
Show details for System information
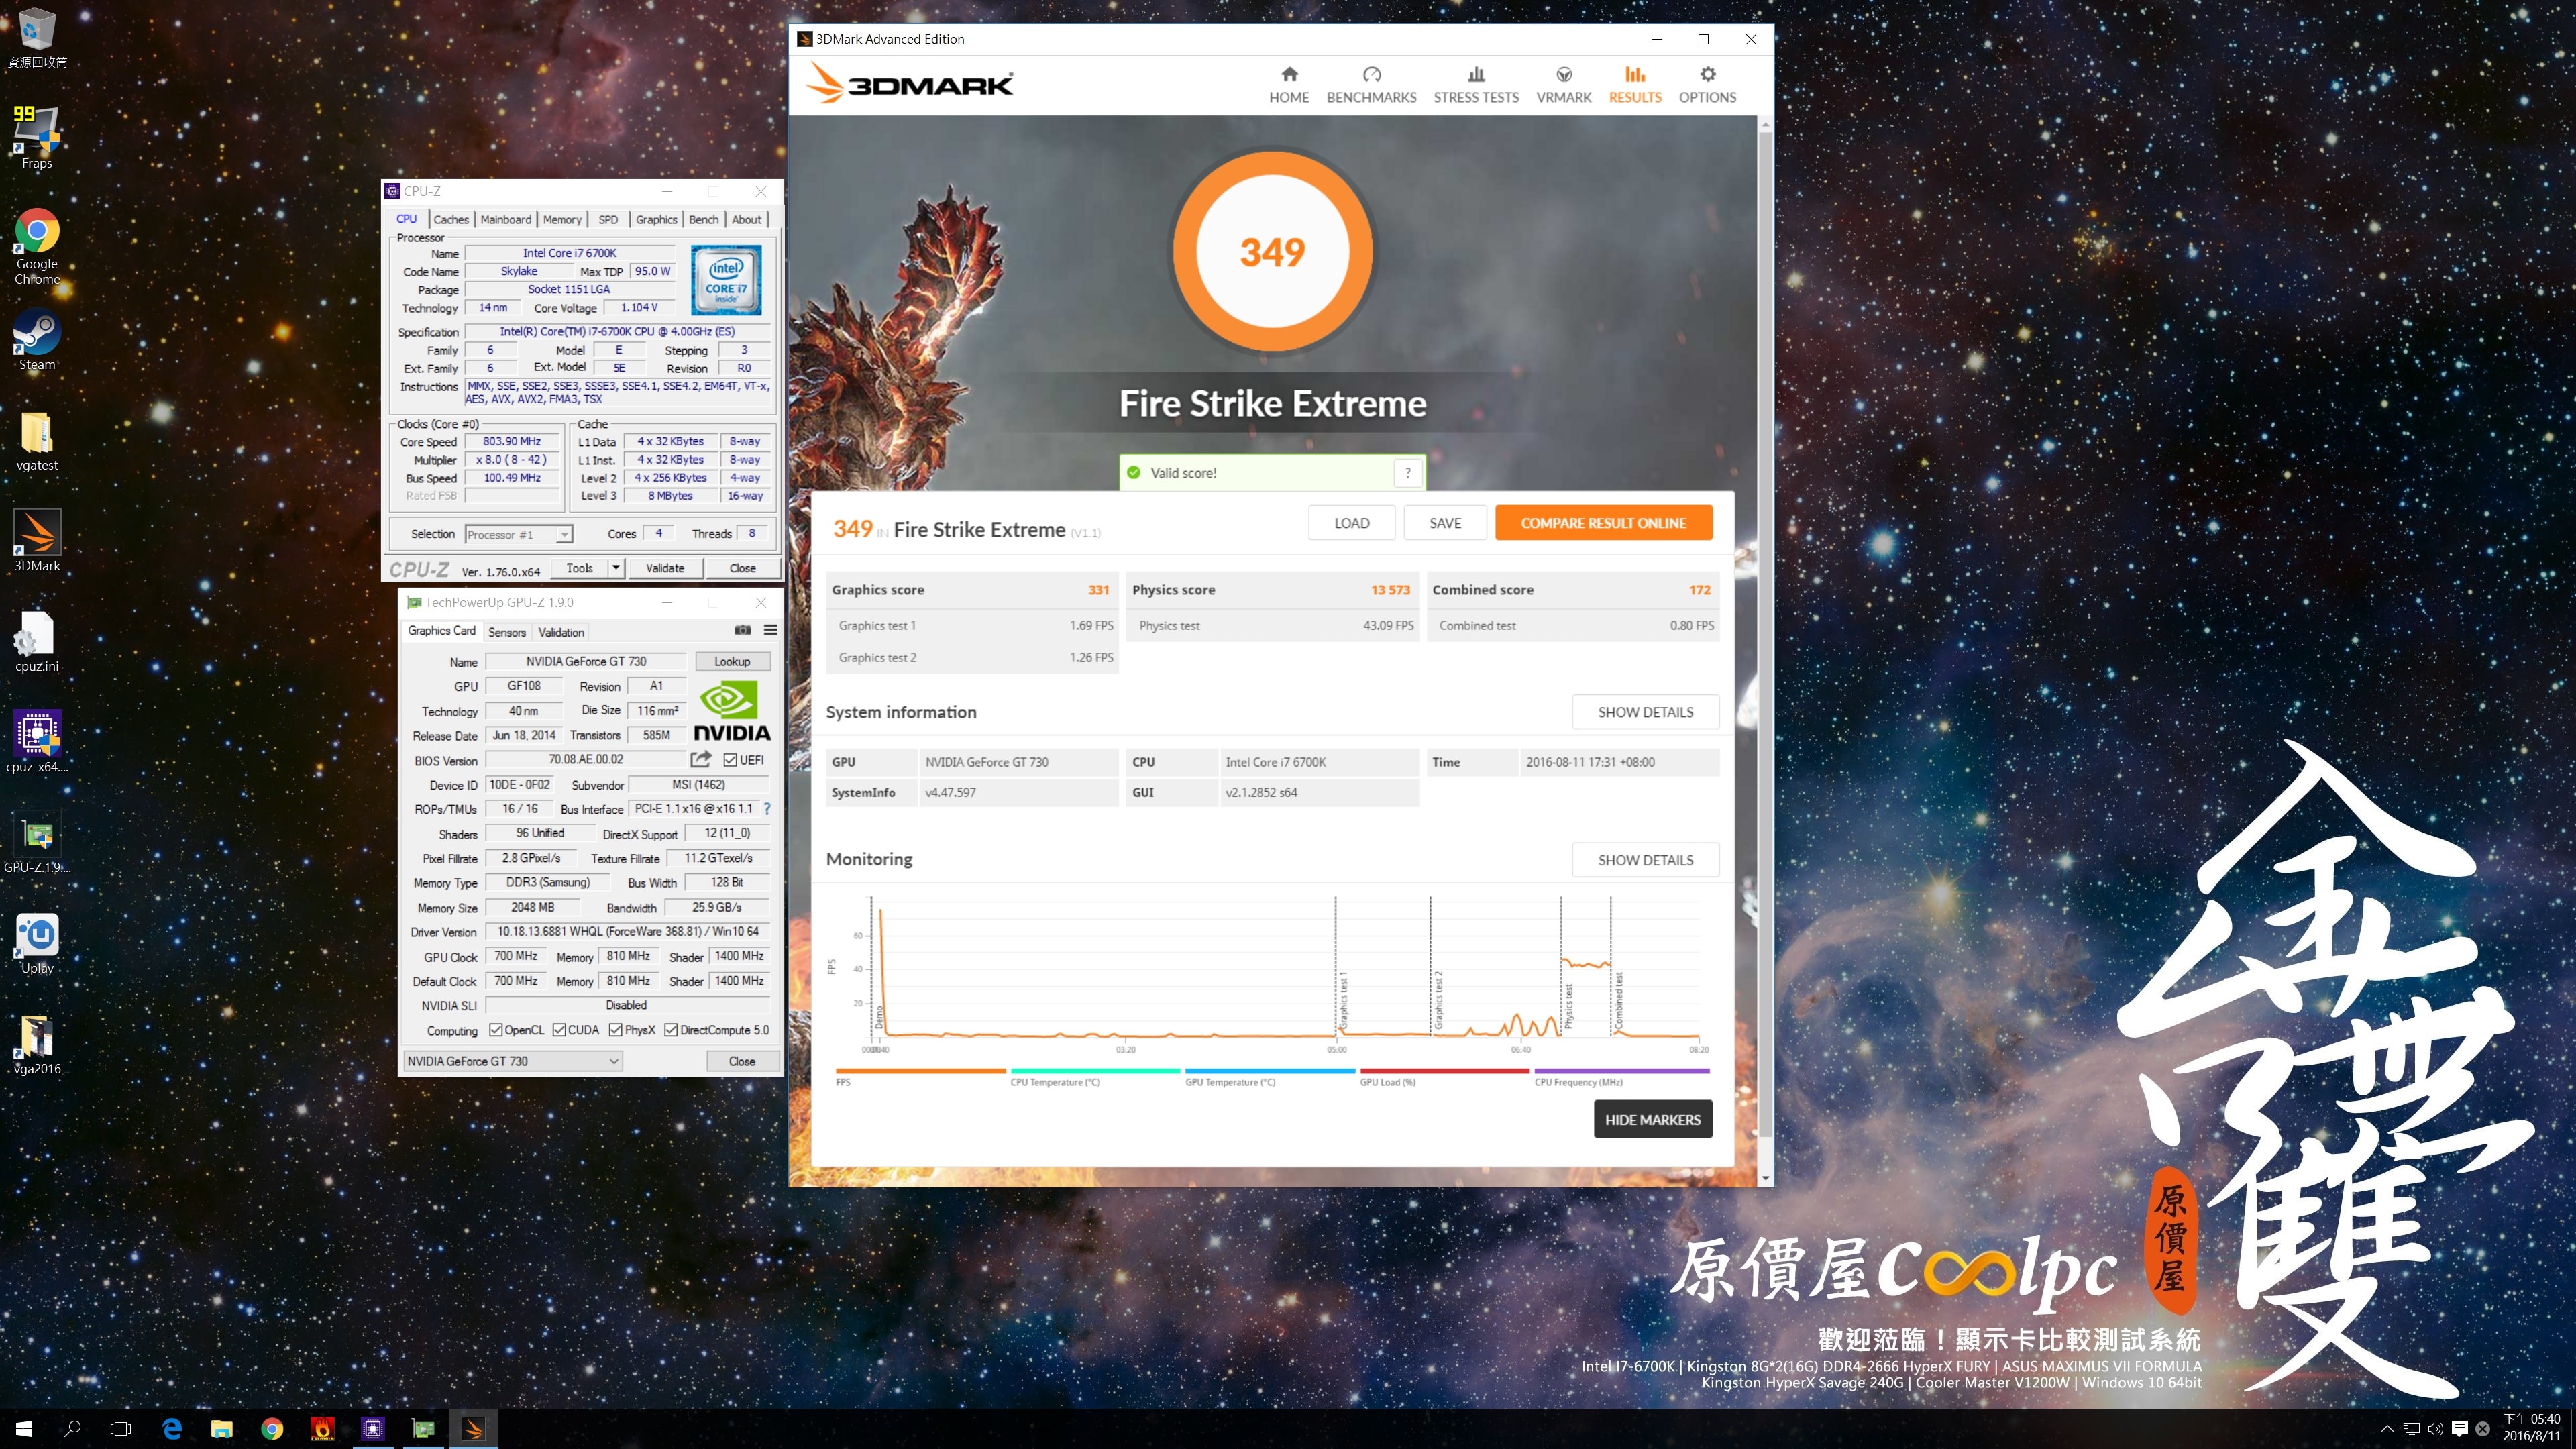[x=1645, y=712]
